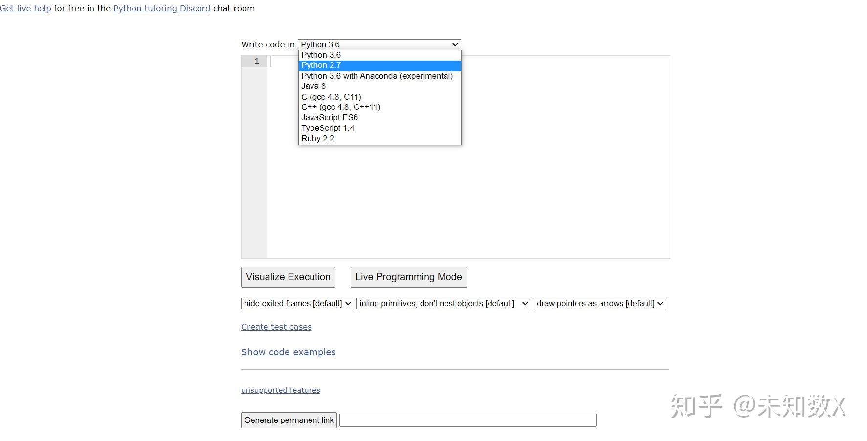Viewport: 867px width, 441px height.
Task: Choose C (gcc 4.8, C11) option
Action: click(x=331, y=97)
